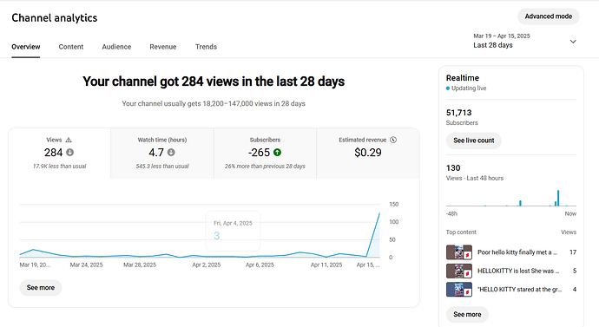Click the See live count button
This screenshot has width=599, height=327.
click(474, 141)
